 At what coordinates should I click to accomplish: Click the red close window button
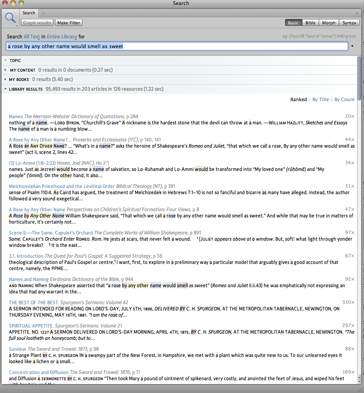point(5,3)
